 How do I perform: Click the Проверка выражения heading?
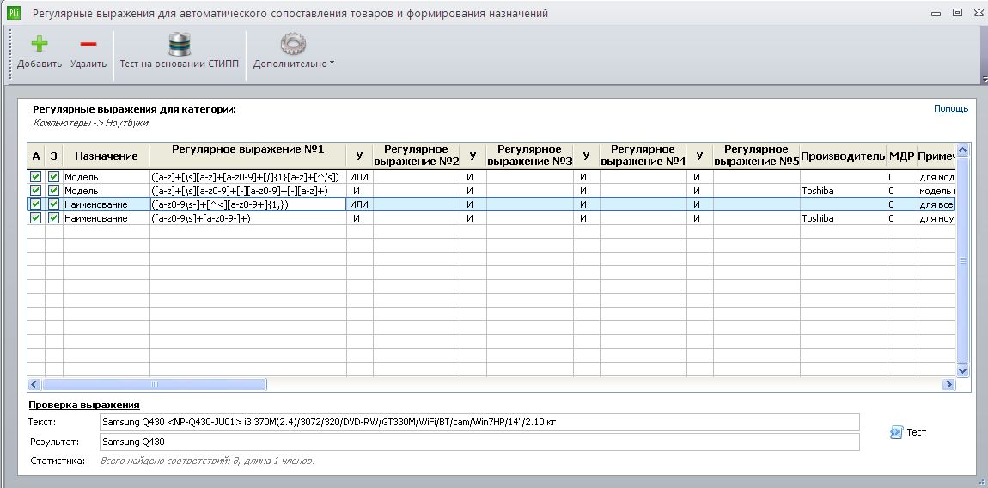(84, 405)
